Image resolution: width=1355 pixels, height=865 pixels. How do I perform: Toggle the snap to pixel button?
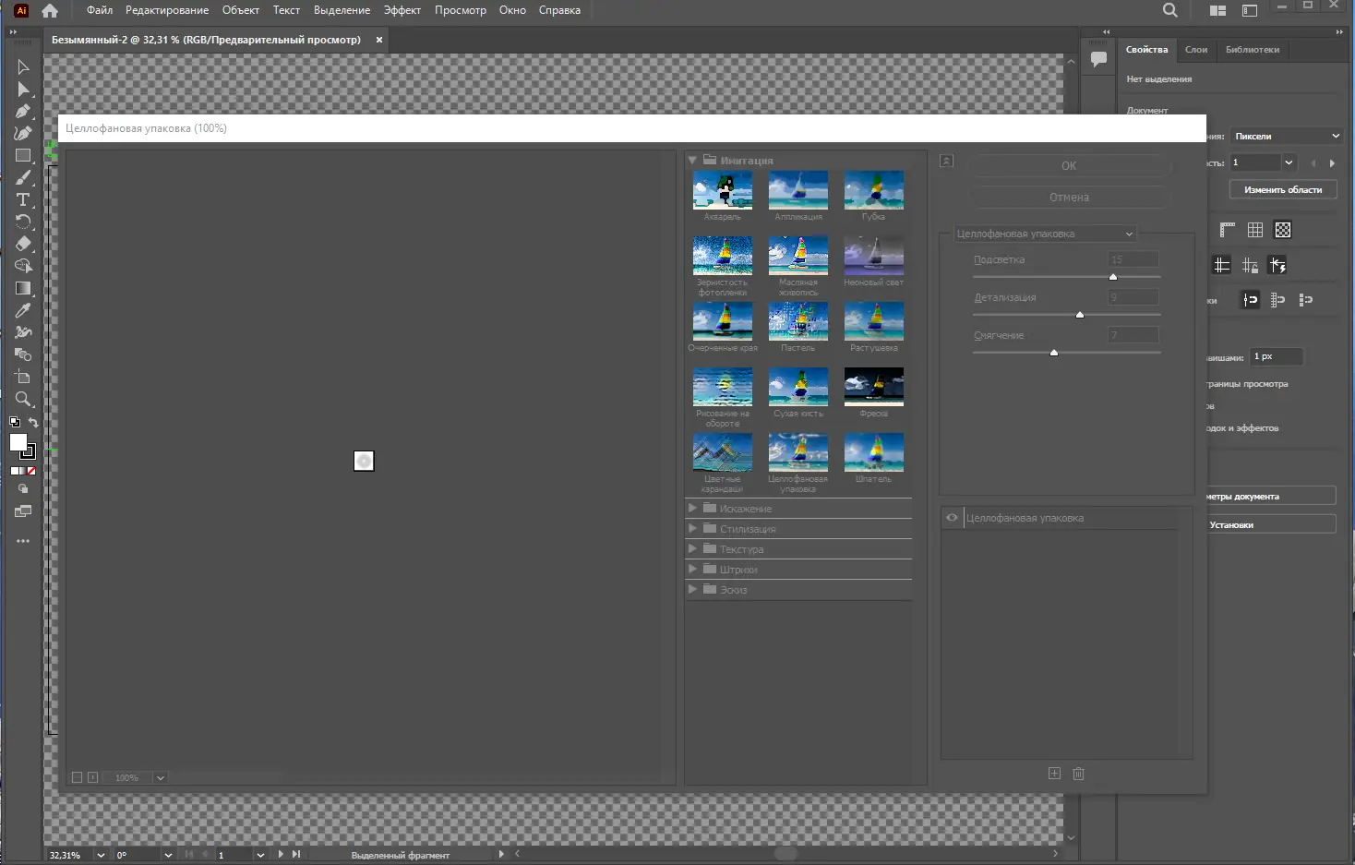[x=1305, y=300]
